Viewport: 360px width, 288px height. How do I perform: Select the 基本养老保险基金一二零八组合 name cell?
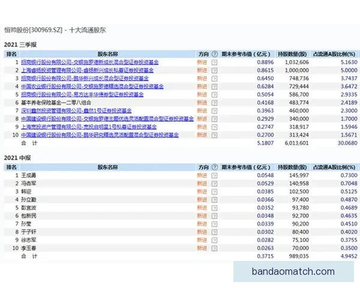(x=56, y=103)
